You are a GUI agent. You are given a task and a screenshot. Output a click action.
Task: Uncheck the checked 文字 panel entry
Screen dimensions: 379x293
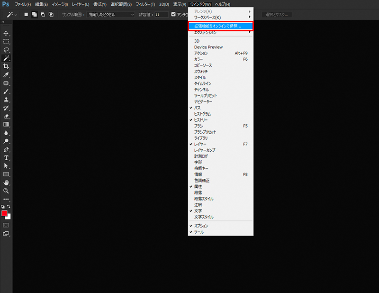pyautogui.click(x=221, y=211)
